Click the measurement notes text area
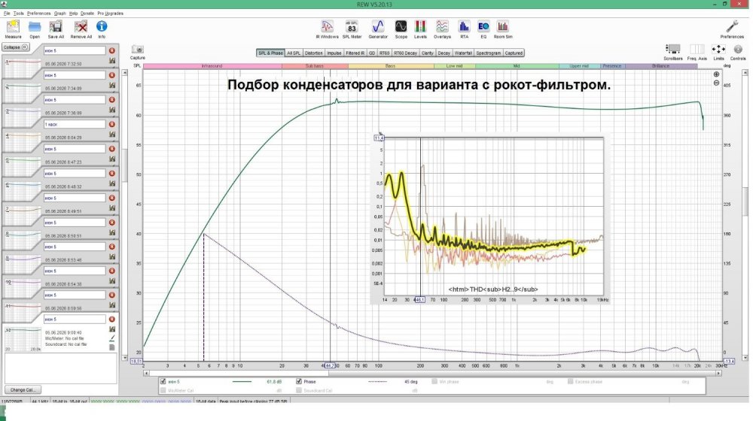This screenshot has width=753, height=421. click(60, 368)
